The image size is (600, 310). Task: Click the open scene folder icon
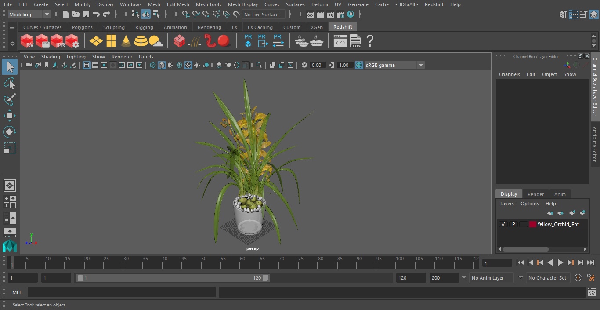coord(76,15)
